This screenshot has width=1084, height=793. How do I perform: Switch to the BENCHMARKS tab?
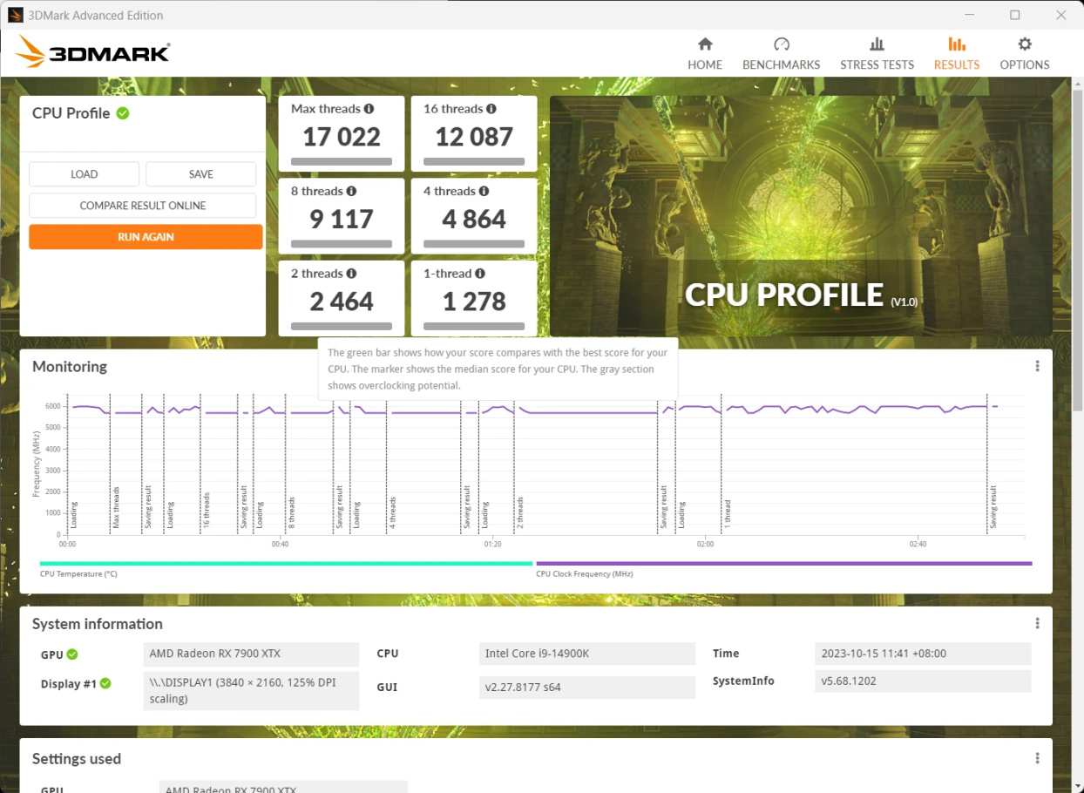(781, 54)
